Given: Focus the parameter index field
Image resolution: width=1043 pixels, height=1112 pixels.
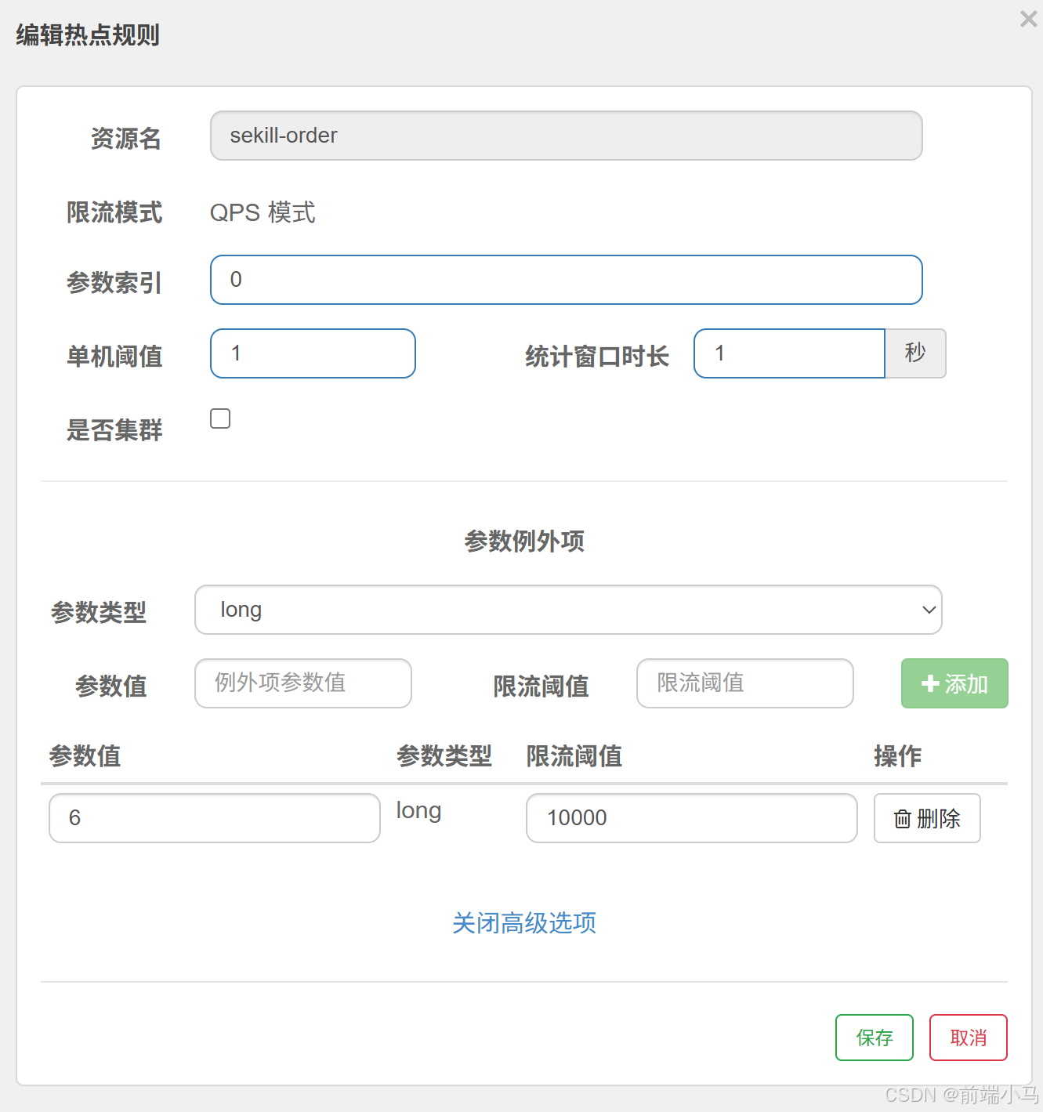Looking at the screenshot, I should pos(566,280).
